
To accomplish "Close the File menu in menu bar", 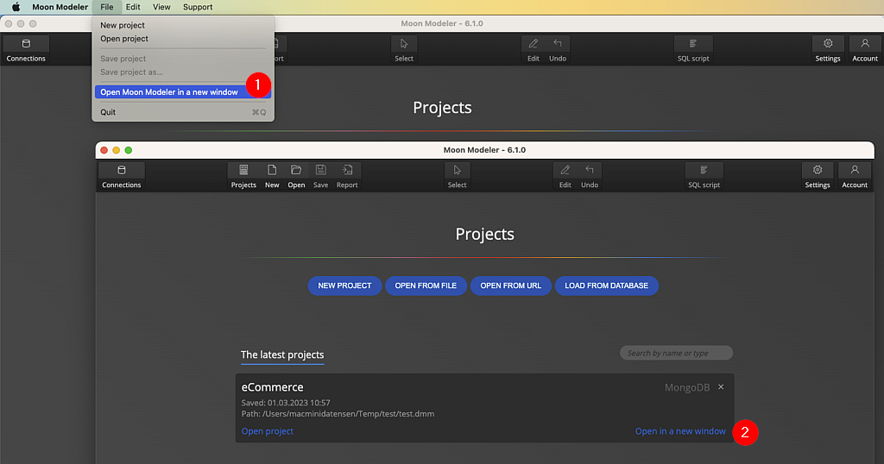I will (x=106, y=7).
